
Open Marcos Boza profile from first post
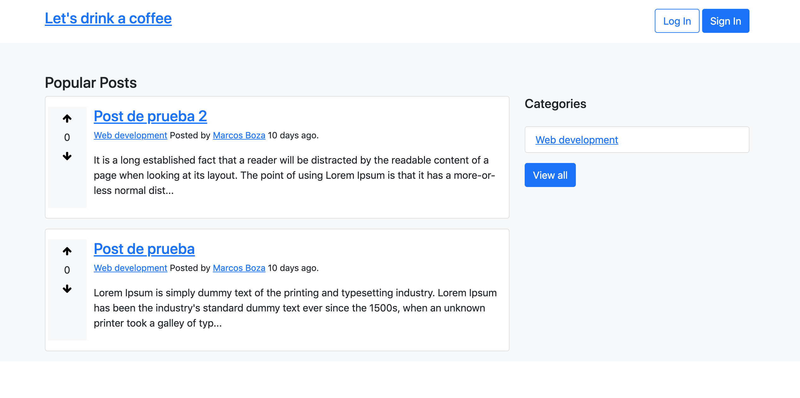coord(239,136)
